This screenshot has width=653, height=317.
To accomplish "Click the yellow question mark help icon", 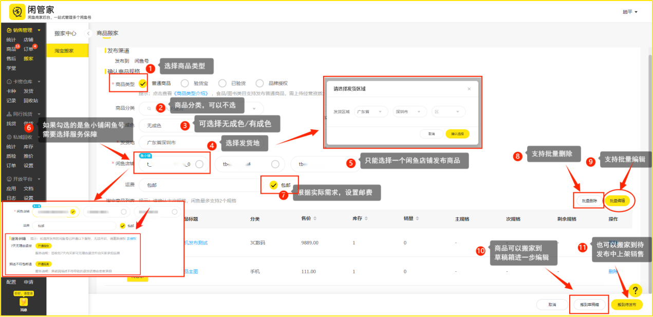I will click(635, 290).
